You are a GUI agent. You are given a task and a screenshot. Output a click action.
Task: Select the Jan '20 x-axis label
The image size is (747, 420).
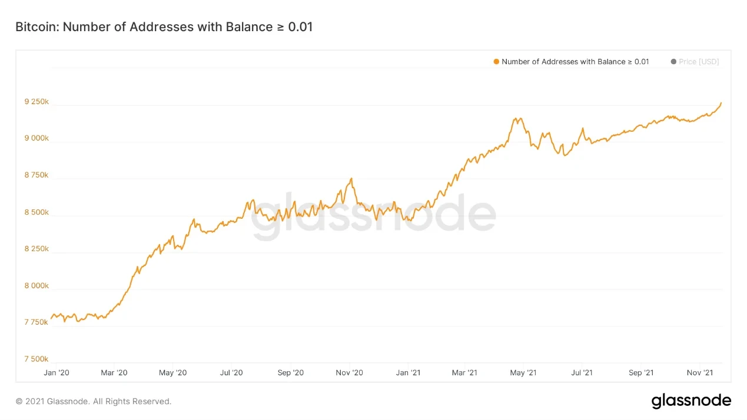57,373
